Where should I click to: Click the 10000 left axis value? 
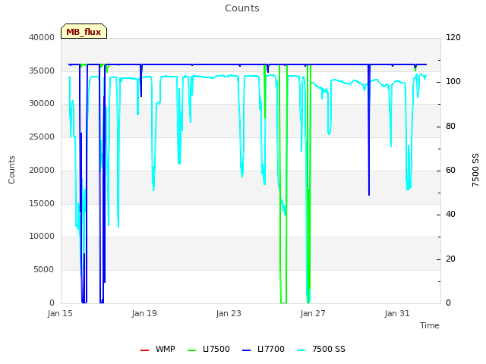tap(42, 236)
